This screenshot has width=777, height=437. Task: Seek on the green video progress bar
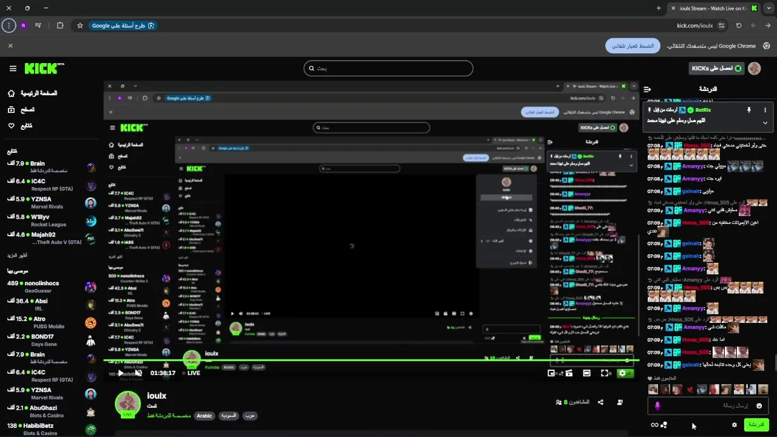tap(371, 361)
